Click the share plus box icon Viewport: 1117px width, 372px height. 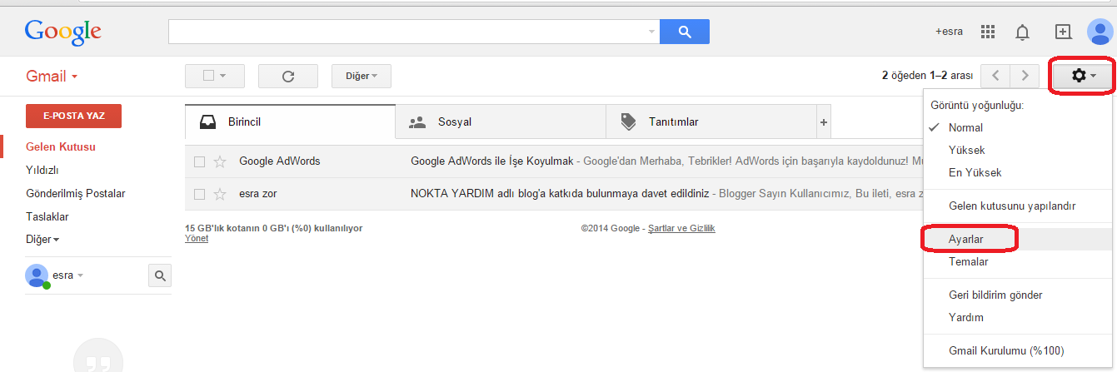tap(1063, 32)
